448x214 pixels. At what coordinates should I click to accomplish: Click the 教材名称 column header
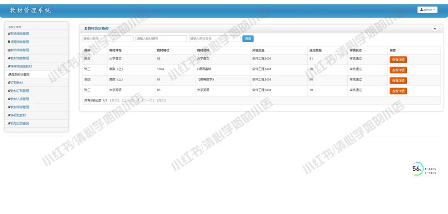click(203, 50)
